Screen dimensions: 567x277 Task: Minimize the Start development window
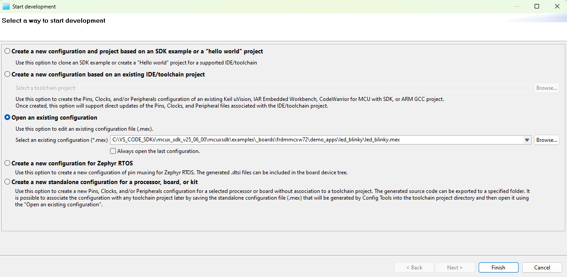(516, 6)
